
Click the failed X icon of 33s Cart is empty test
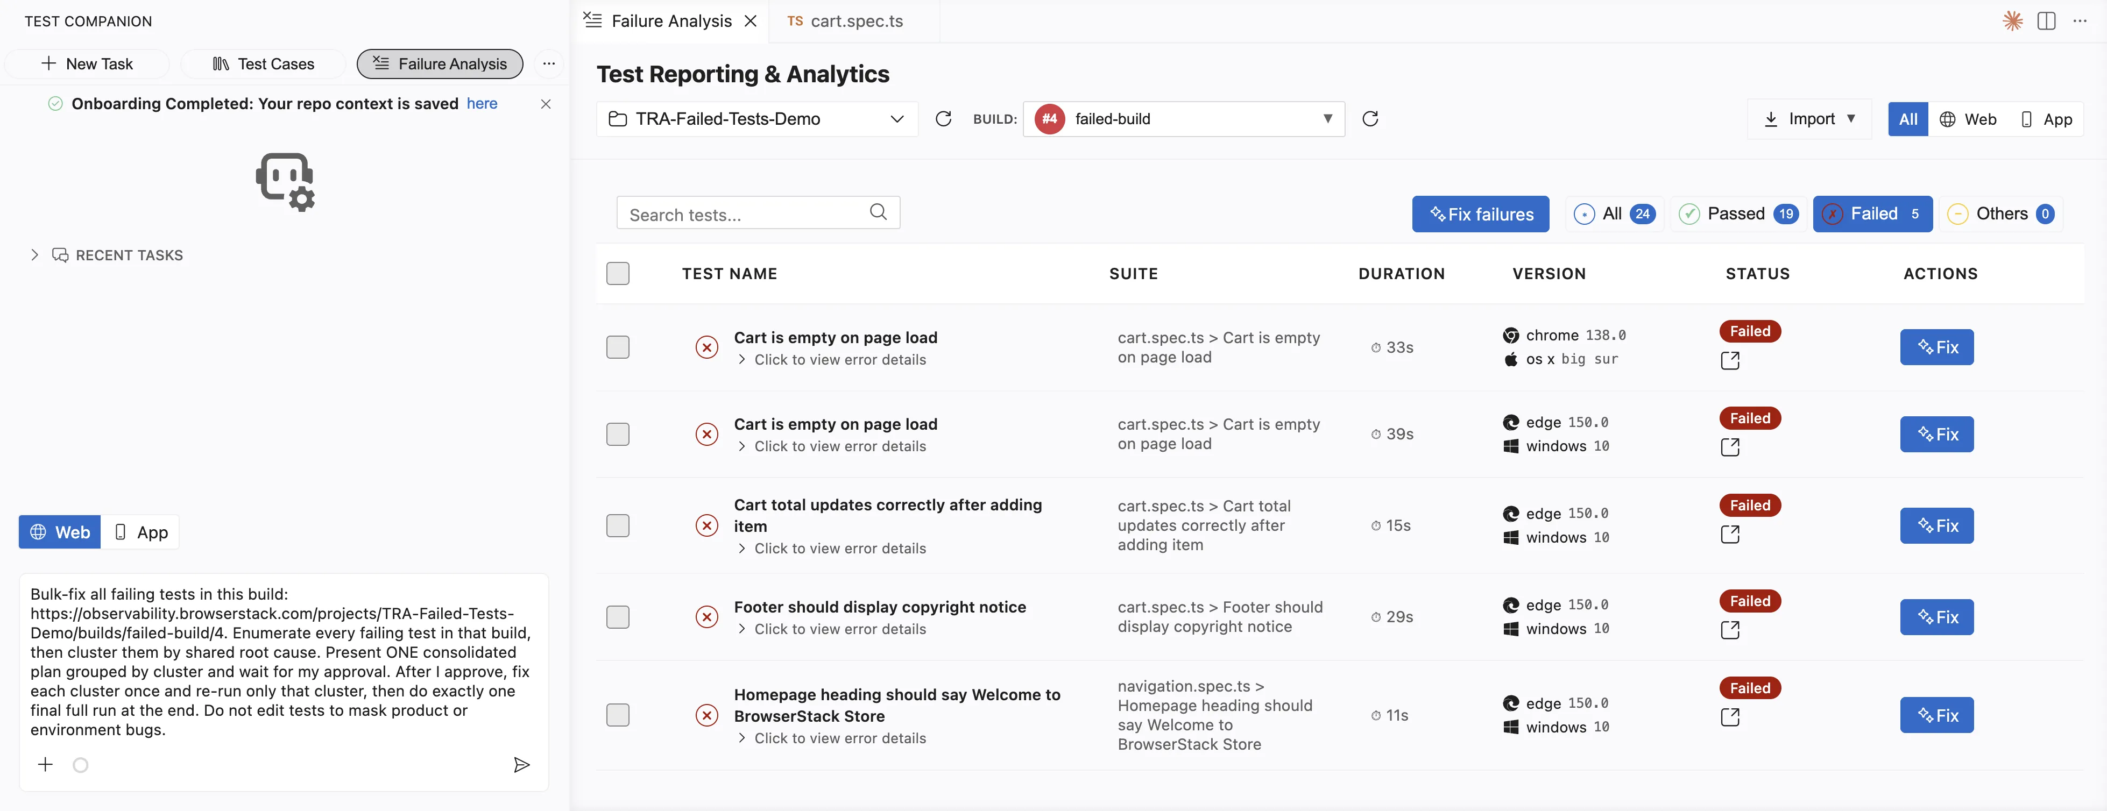click(706, 347)
